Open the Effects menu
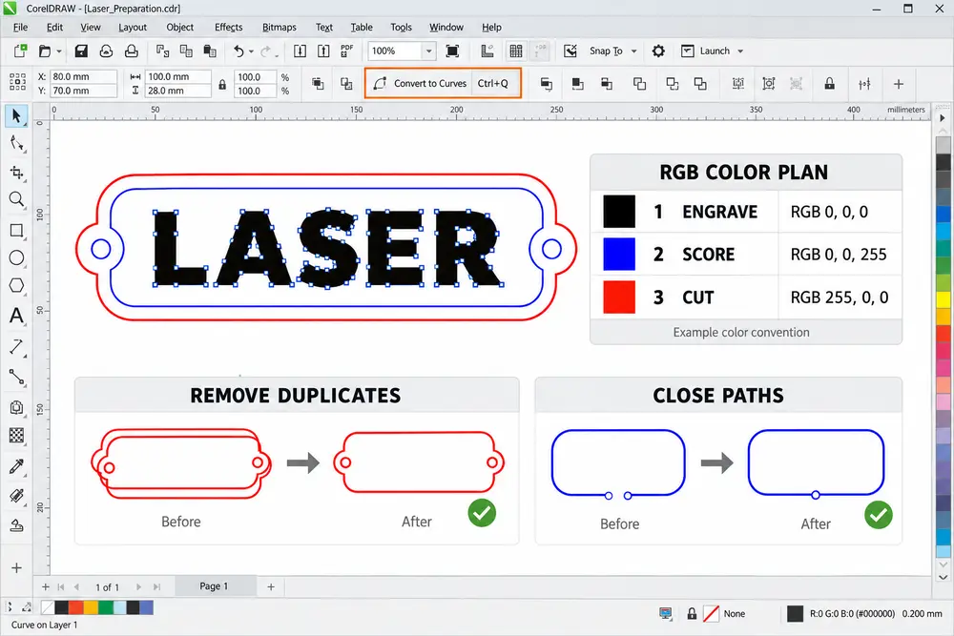This screenshot has width=954, height=636. pyautogui.click(x=229, y=27)
